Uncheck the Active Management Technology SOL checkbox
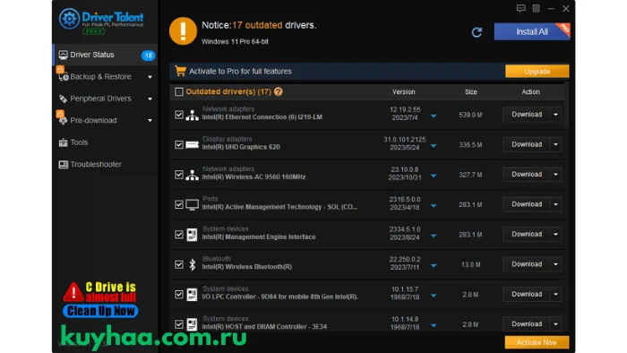 pyautogui.click(x=179, y=204)
